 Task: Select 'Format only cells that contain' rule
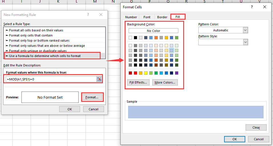[x=31, y=35]
